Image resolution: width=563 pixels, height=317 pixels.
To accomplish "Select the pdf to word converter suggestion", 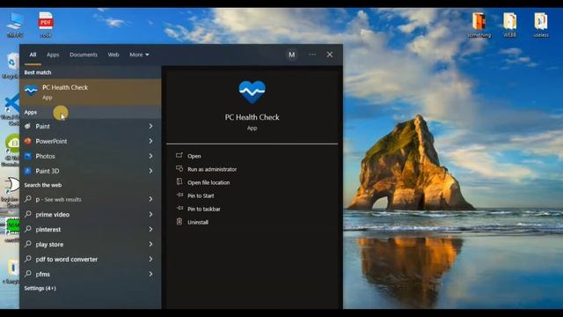I will (91, 259).
